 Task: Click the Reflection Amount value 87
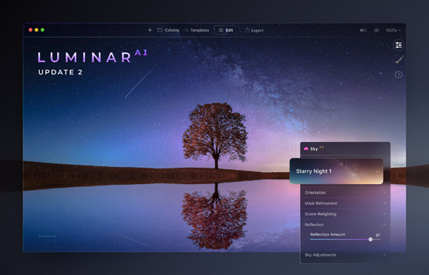pyautogui.click(x=378, y=235)
